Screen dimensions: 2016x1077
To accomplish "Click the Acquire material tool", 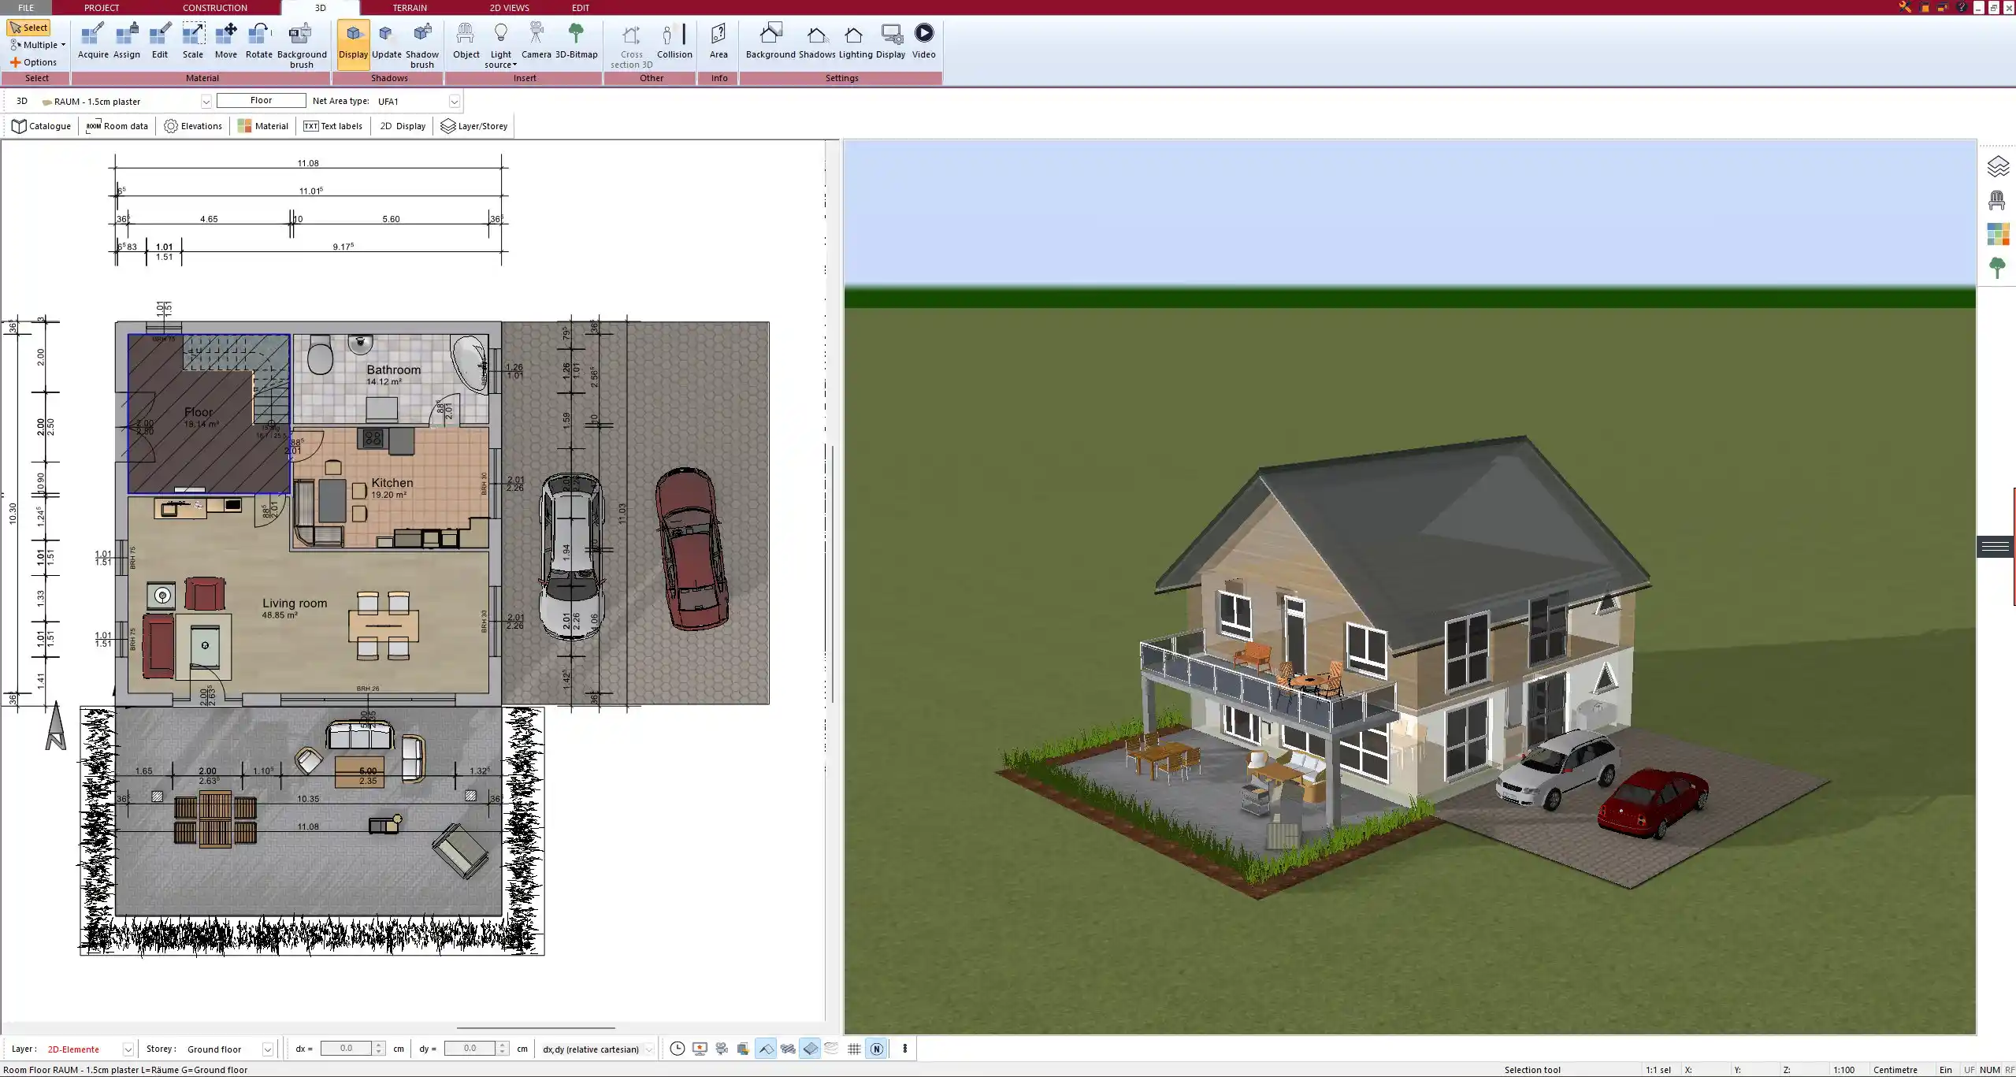I will pyautogui.click(x=93, y=42).
